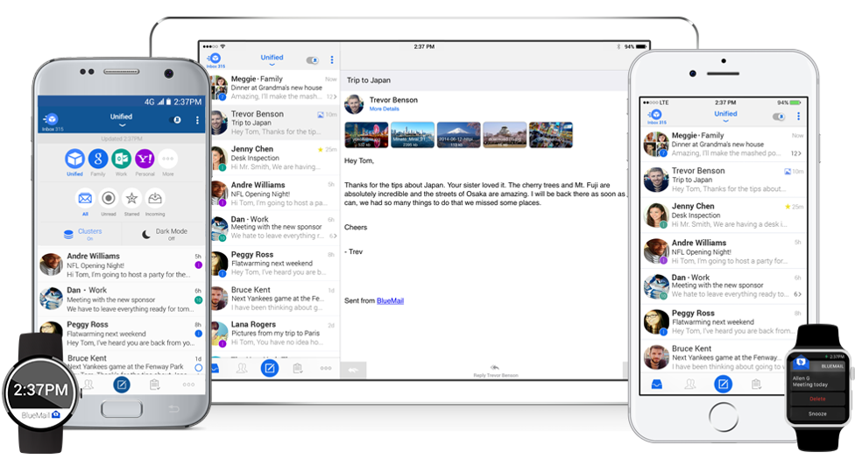Open cherry blossom attachment thumbnail

(505, 135)
